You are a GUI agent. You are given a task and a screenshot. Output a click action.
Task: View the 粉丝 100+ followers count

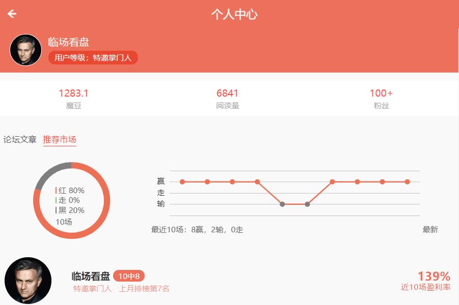coord(381,99)
